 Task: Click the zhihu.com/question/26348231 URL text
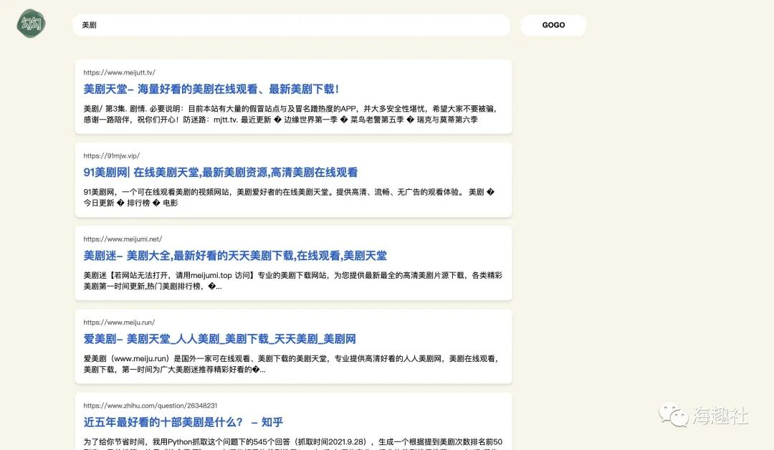coord(150,406)
